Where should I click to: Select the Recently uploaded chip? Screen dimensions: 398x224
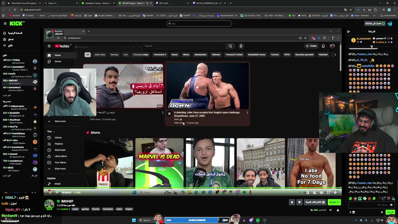pos(304,54)
